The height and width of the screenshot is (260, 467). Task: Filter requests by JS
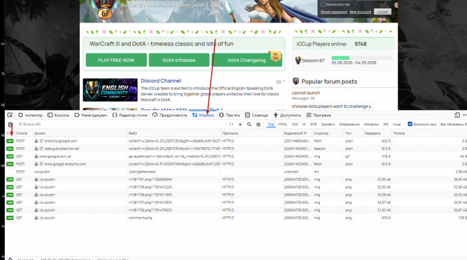click(x=304, y=124)
